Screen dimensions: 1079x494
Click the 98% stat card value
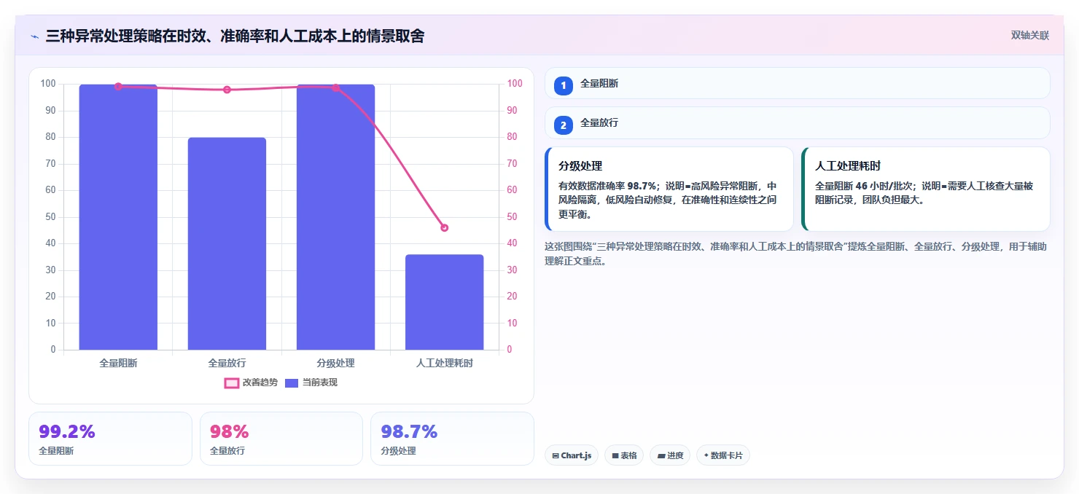[230, 431]
